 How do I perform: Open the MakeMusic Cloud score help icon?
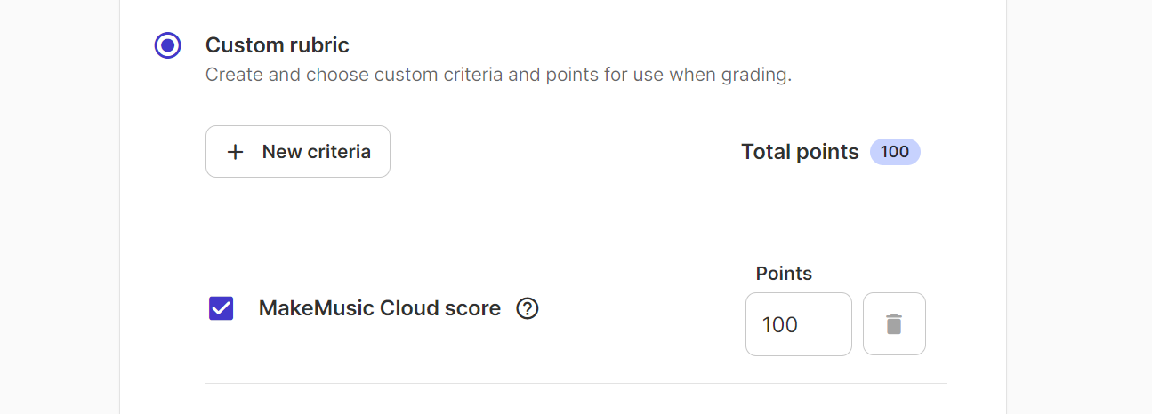click(x=528, y=308)
